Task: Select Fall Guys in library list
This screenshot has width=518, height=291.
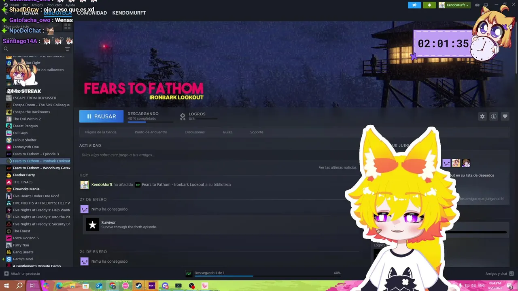Action: point(20,133)
